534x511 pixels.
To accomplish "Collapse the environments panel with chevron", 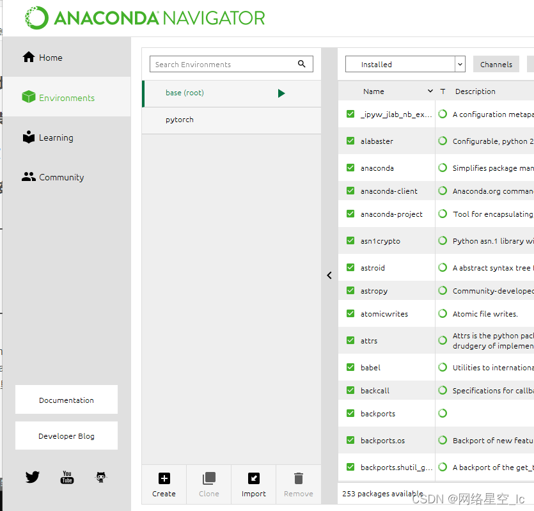I will point(329,275).
